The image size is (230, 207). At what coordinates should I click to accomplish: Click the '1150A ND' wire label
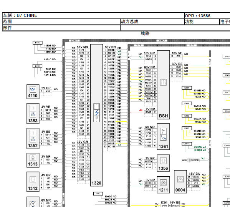pyautogui.click(x=50, y=52)
